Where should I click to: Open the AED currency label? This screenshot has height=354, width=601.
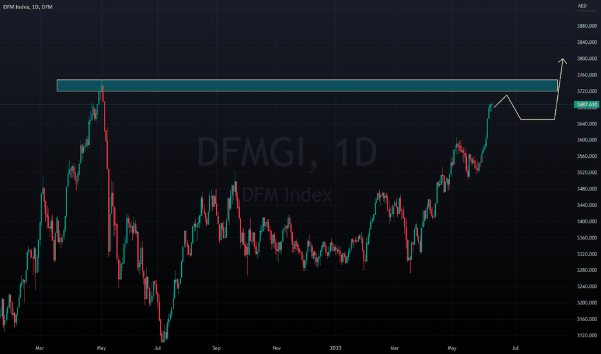(582, 6)
